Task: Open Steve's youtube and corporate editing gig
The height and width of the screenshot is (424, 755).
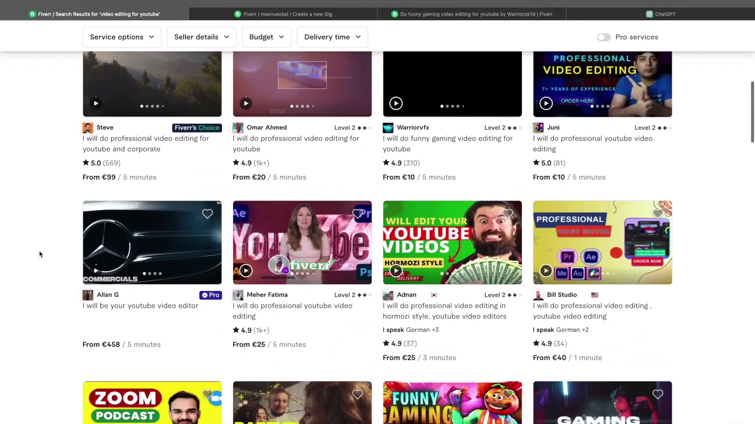Action: (146, 144)
